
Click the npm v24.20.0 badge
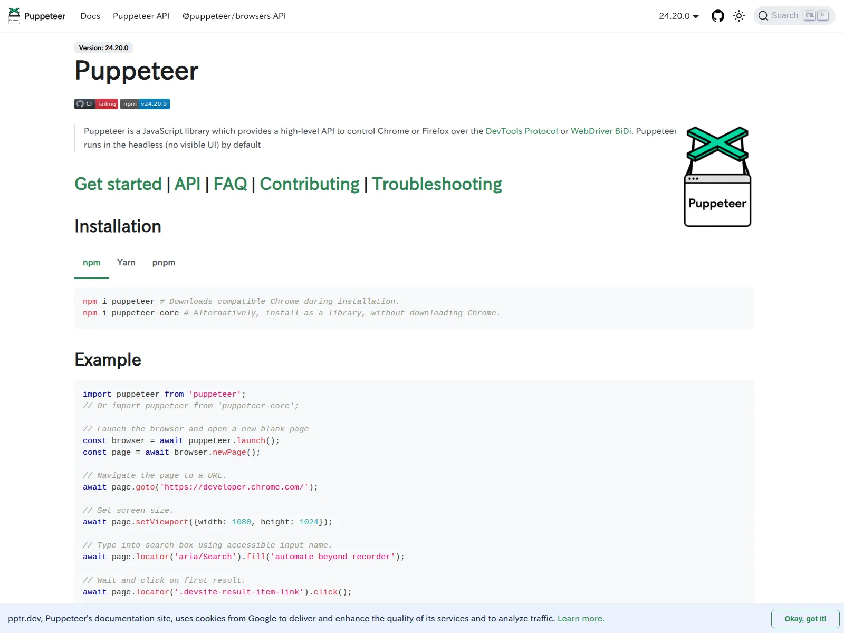point(145,104)
